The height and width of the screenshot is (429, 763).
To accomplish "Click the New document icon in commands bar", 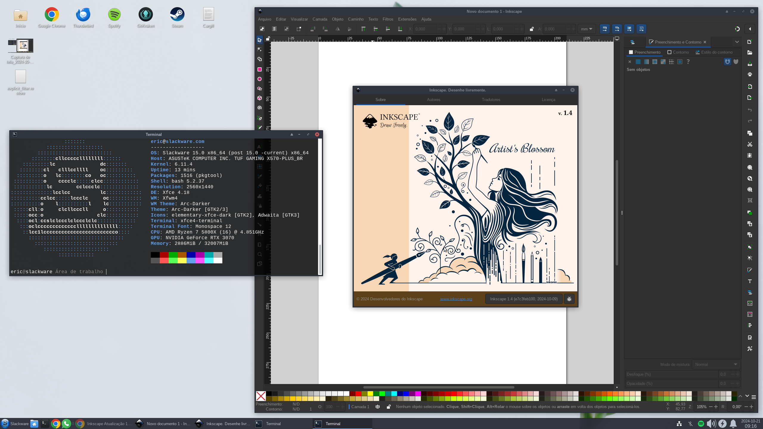I will [x=750, y=42].
